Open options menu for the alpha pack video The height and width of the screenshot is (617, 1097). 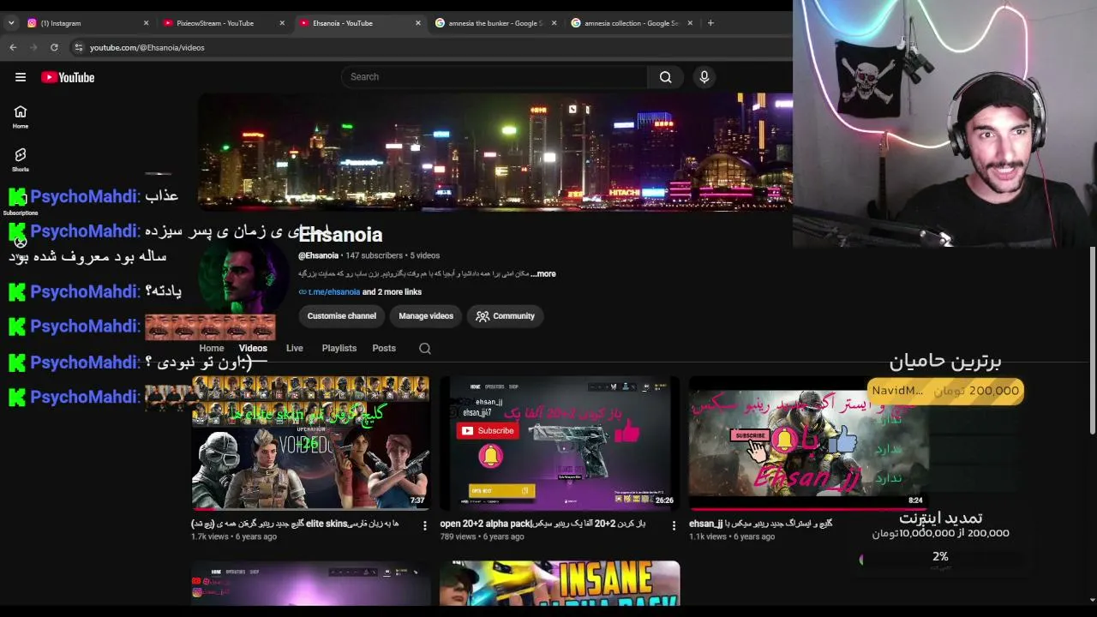[x=673, y=525]
